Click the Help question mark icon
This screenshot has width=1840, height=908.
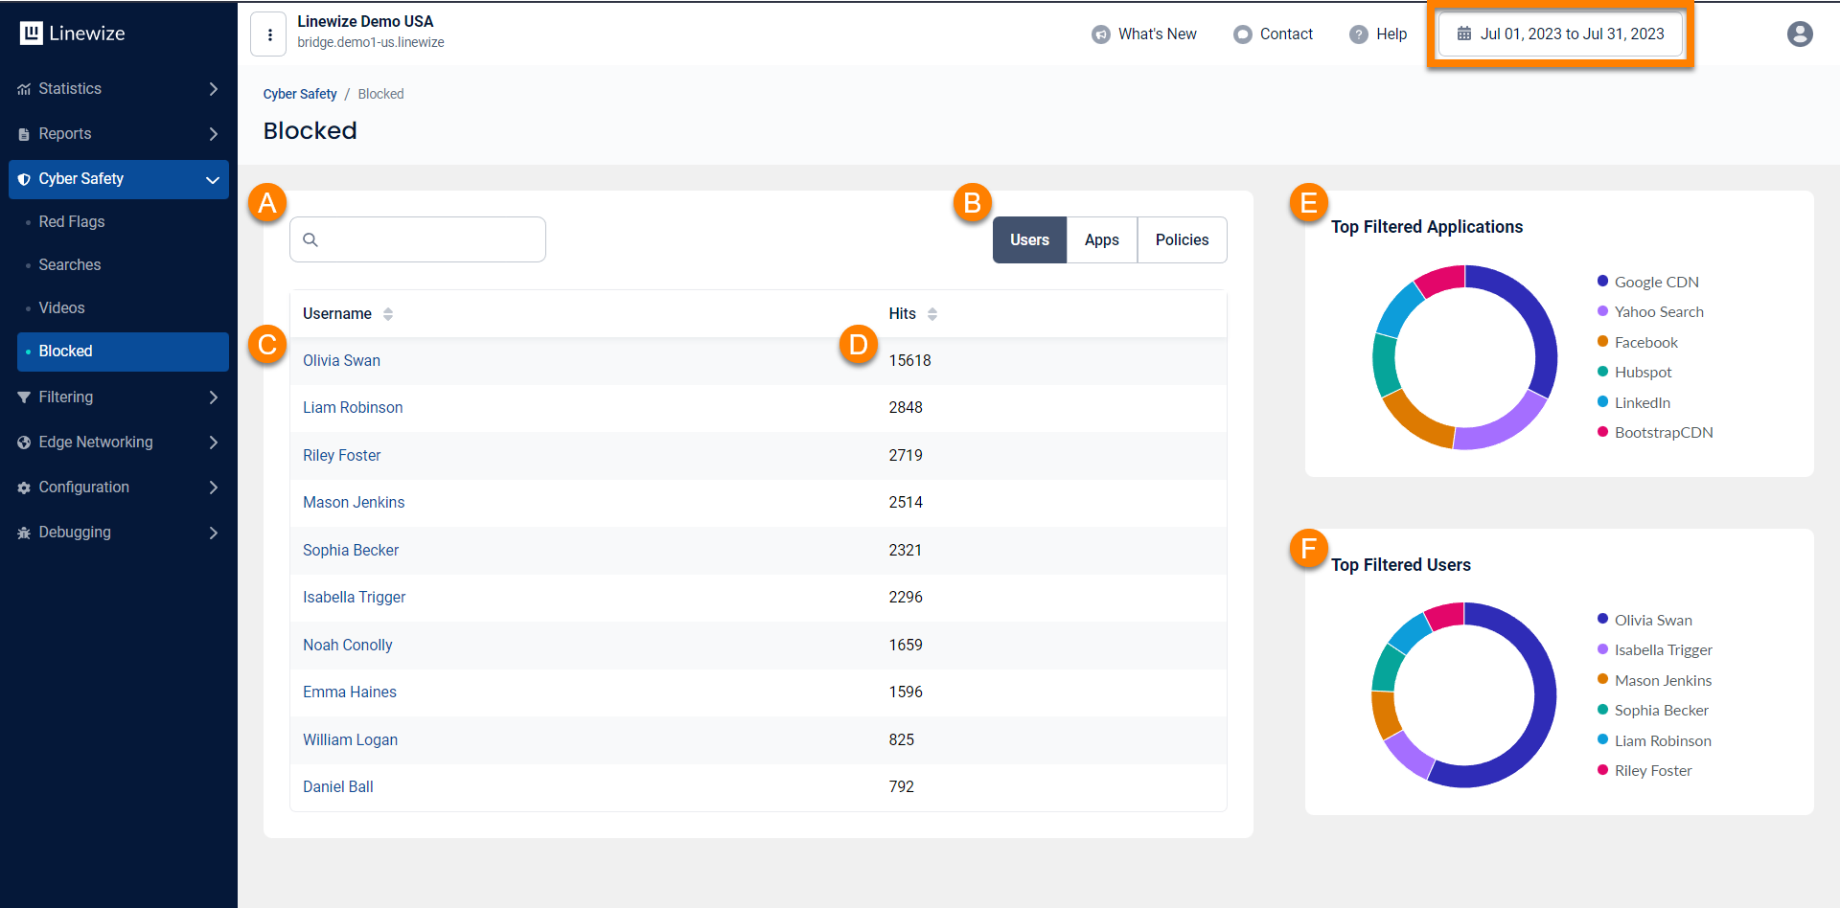click(x=1358, y=34)
